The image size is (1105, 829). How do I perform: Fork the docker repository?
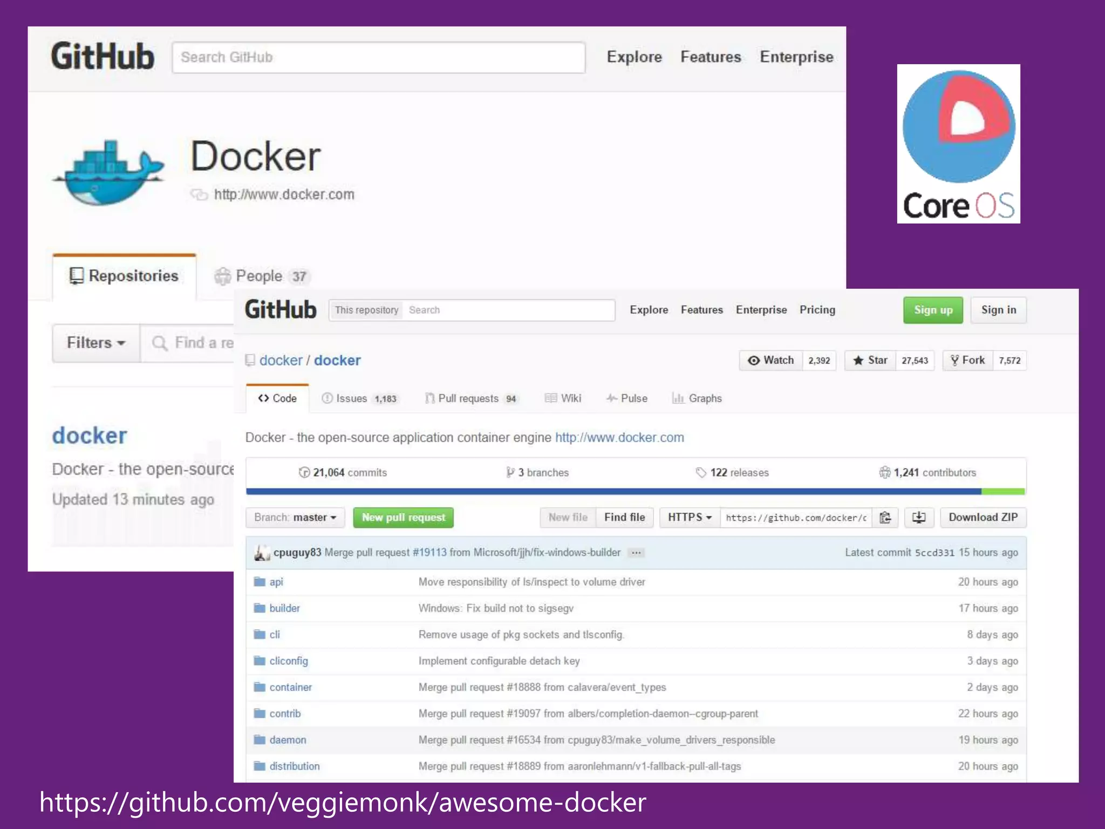point(967,361)
